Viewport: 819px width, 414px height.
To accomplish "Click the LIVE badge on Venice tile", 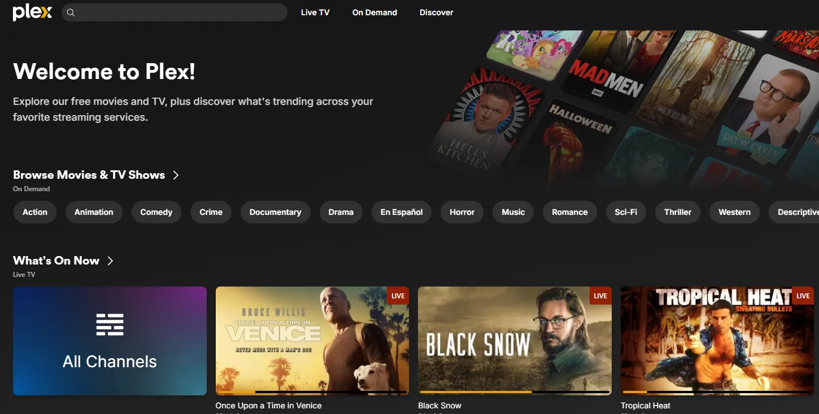I will pos(398,296).
